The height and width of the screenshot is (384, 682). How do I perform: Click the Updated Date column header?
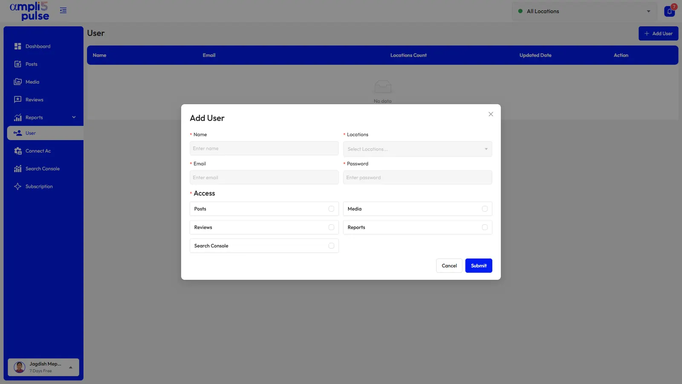tap(535, 55)
